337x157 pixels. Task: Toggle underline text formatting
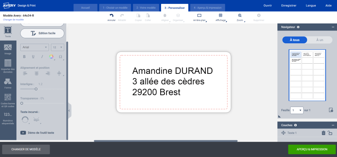pos(33,57)
